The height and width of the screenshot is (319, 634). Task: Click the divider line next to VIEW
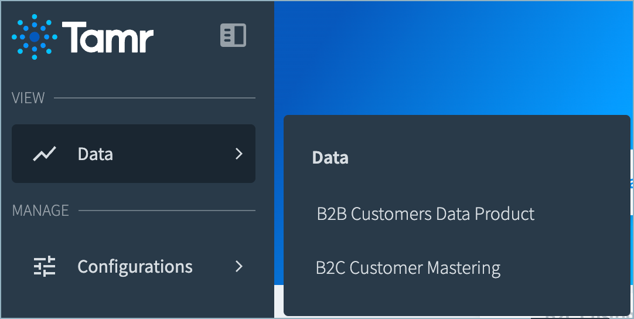pyautogui.click(x=155, y=98)
